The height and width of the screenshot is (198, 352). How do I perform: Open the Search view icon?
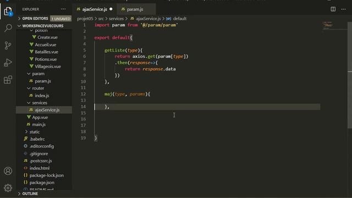[x=8, y=28]
